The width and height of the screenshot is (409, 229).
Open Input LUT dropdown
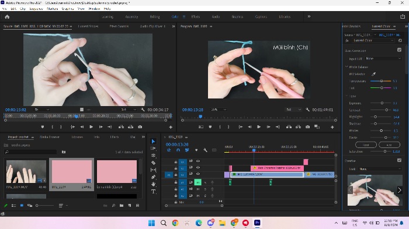(383, 58)
